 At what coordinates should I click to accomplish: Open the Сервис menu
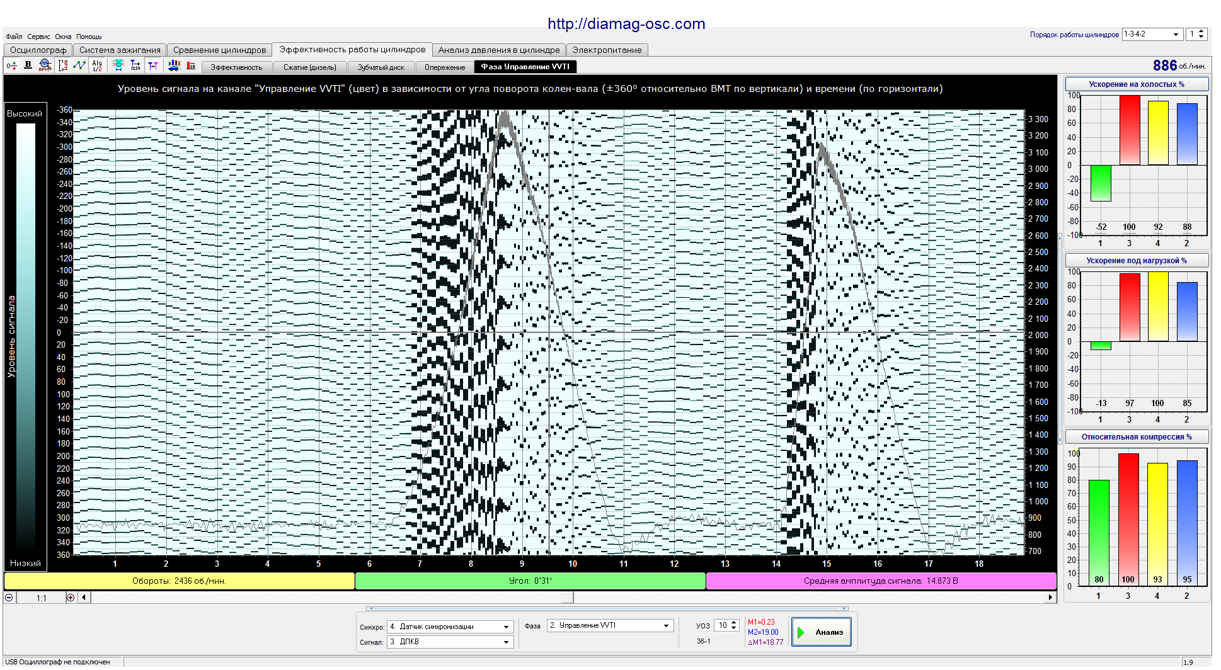38,37
